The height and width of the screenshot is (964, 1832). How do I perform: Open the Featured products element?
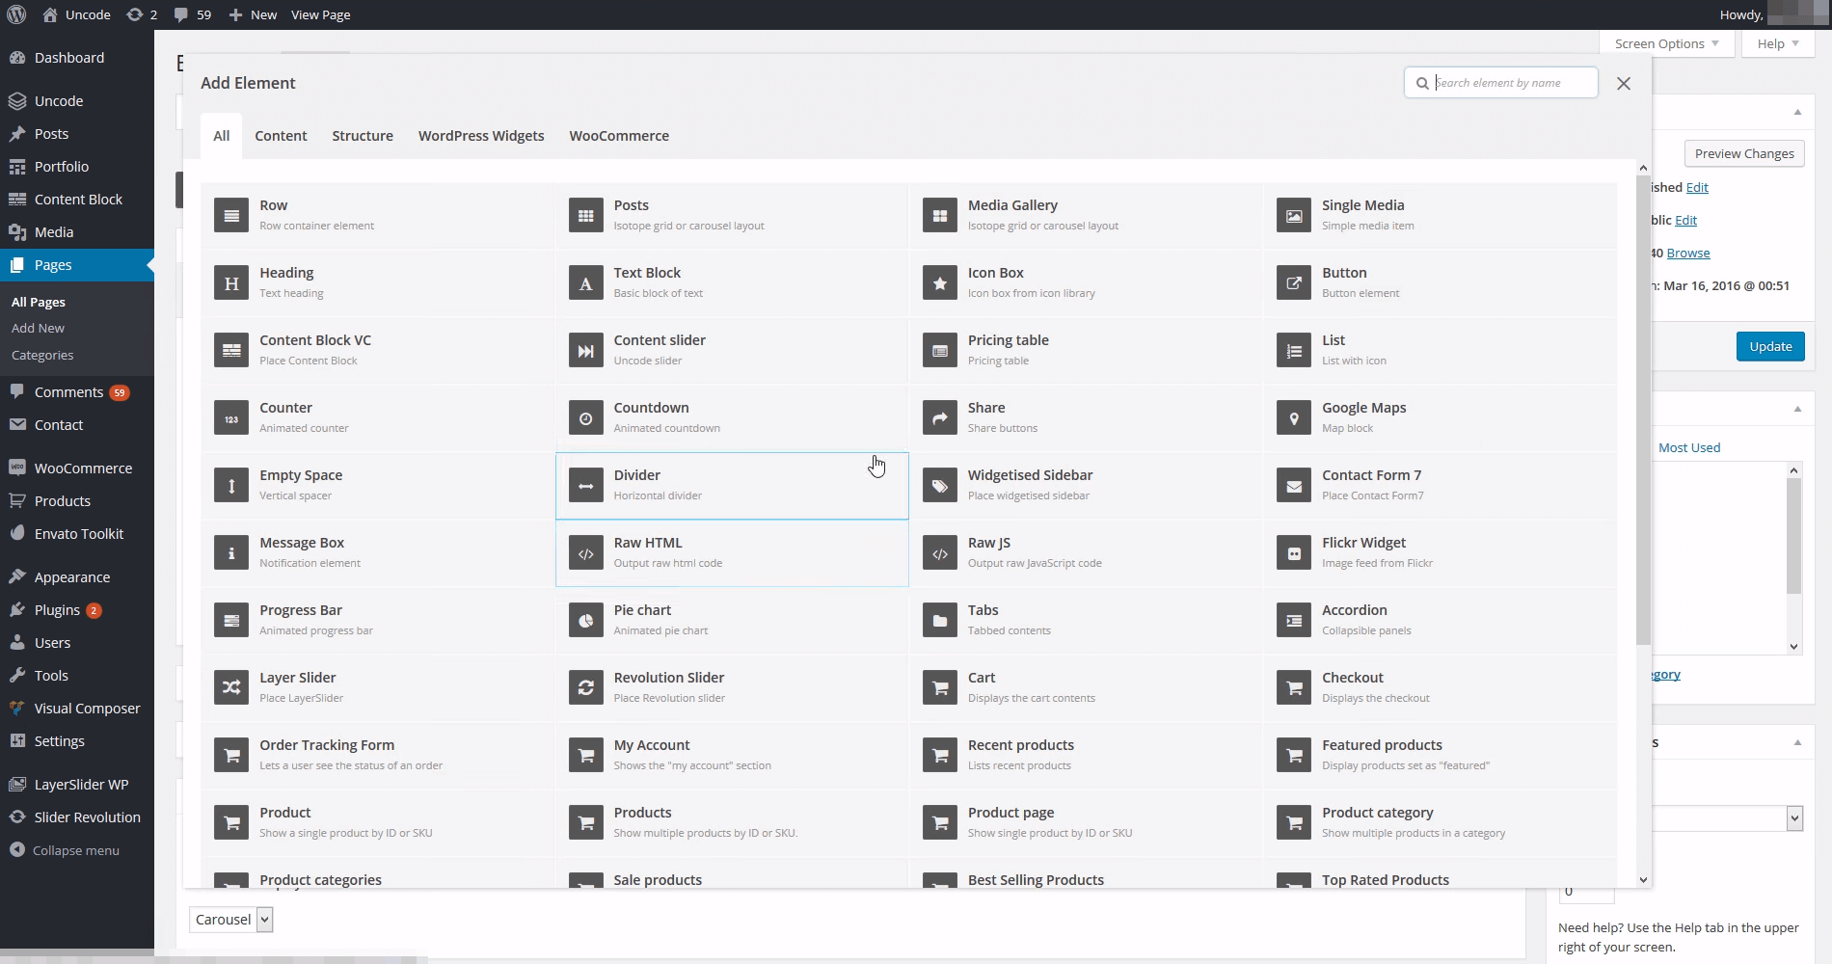pyautogui.click(x=1440, y=756)
